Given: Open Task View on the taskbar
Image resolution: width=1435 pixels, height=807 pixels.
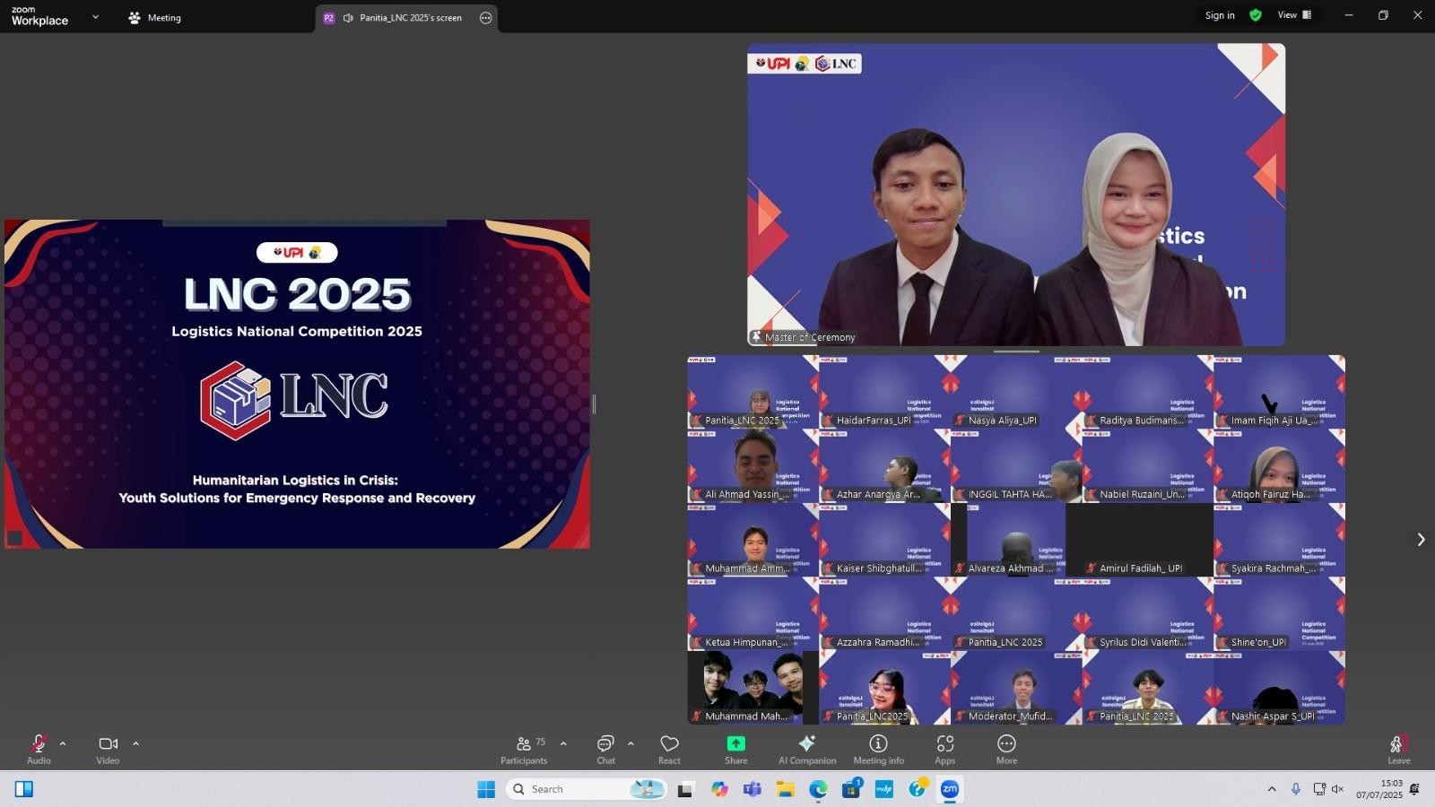Looking at the screenshot, I should tap(685, 789).
